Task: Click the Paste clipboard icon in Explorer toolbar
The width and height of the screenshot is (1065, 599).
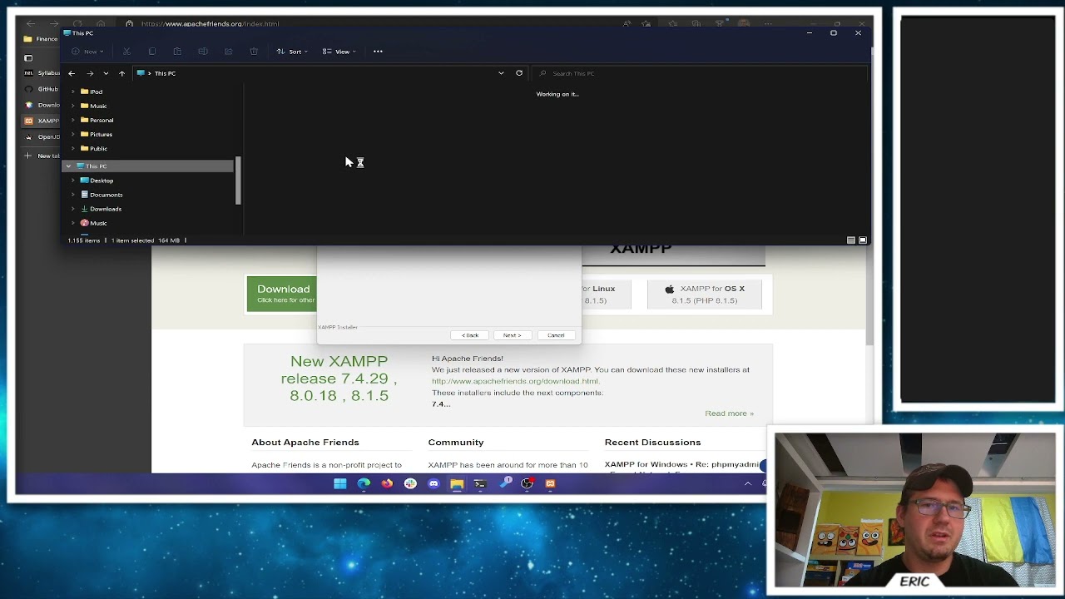Action: click(x=177, y=52)
